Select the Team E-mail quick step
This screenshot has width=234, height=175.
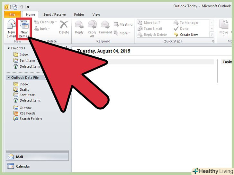point(150,29)
